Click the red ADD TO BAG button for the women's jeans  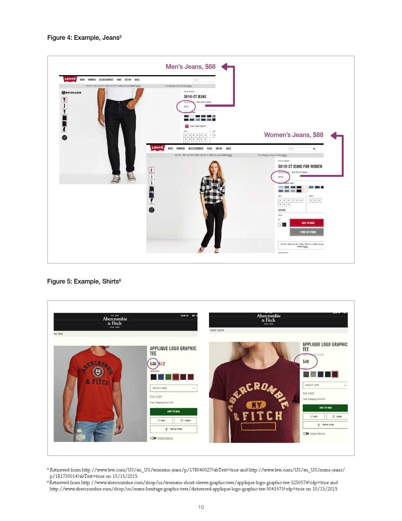coord(307,223)
